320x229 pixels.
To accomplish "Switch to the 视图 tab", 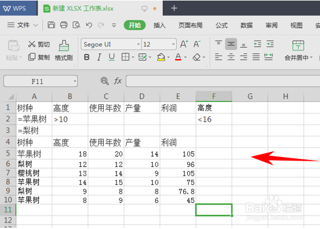I will click(296, 26).
